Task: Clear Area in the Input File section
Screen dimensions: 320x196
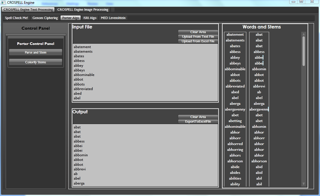Action: 198,32
